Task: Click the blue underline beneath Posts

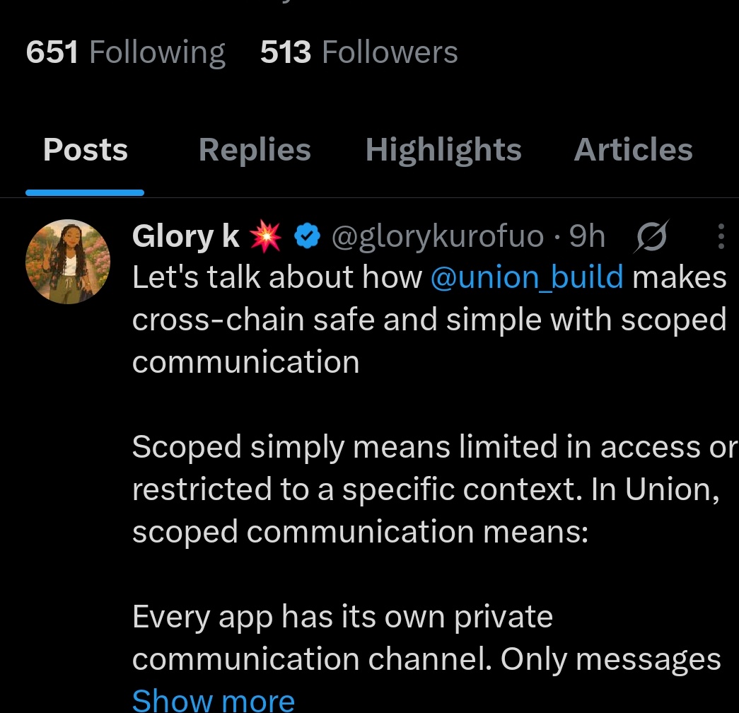Action: (x=85, y=192)
